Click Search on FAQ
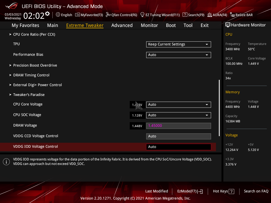This screenshot has width=271, height=203. [256, 191]
